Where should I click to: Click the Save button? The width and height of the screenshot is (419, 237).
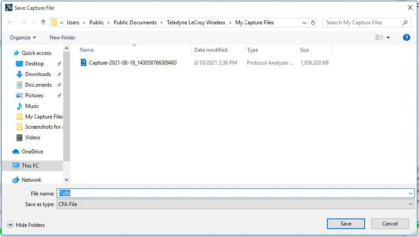[x=346, y=224]
